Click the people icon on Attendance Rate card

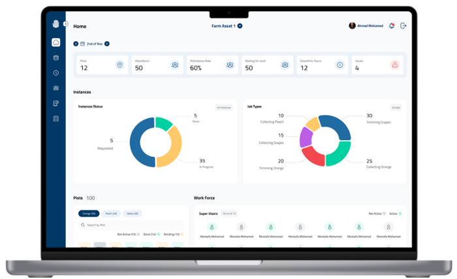(x=230, y=65)
